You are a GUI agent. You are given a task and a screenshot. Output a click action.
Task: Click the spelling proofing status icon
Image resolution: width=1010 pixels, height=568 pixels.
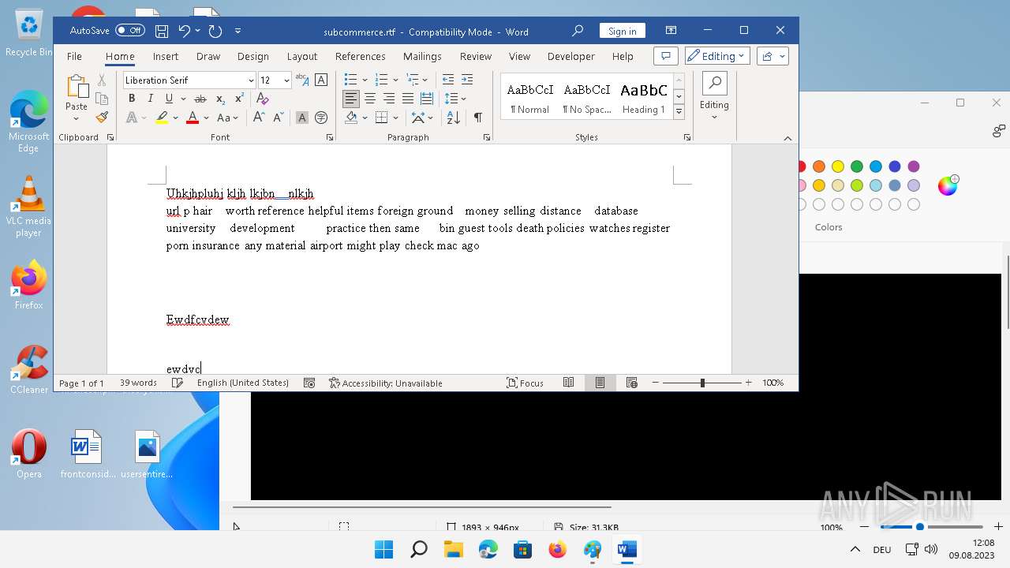(178, 383)
